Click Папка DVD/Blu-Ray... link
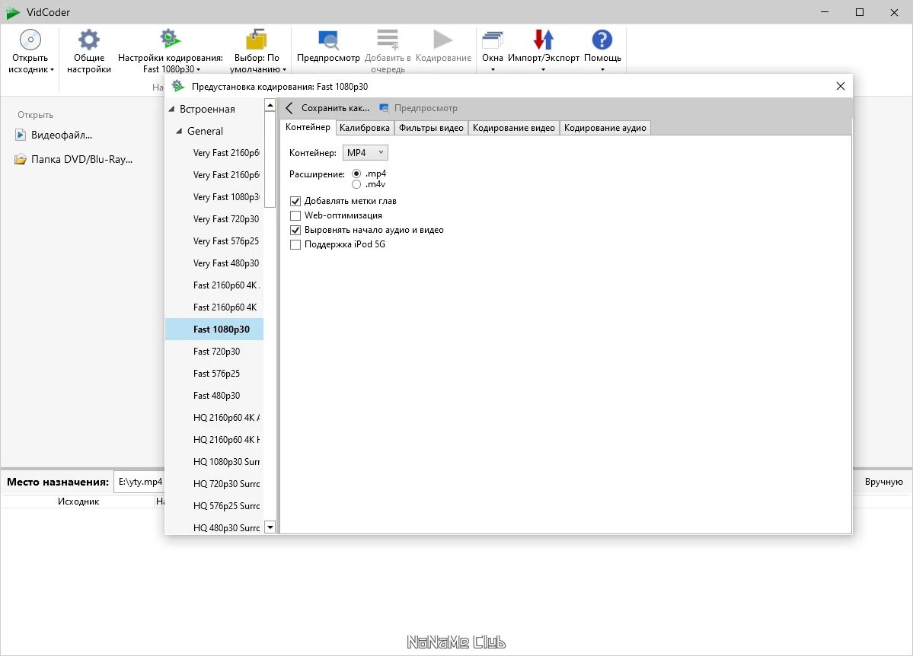 click(81, 159)
